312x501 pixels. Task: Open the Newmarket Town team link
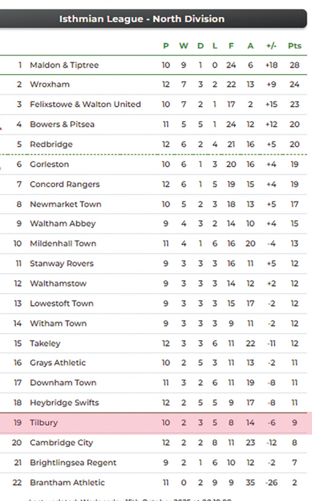point(65,204)
